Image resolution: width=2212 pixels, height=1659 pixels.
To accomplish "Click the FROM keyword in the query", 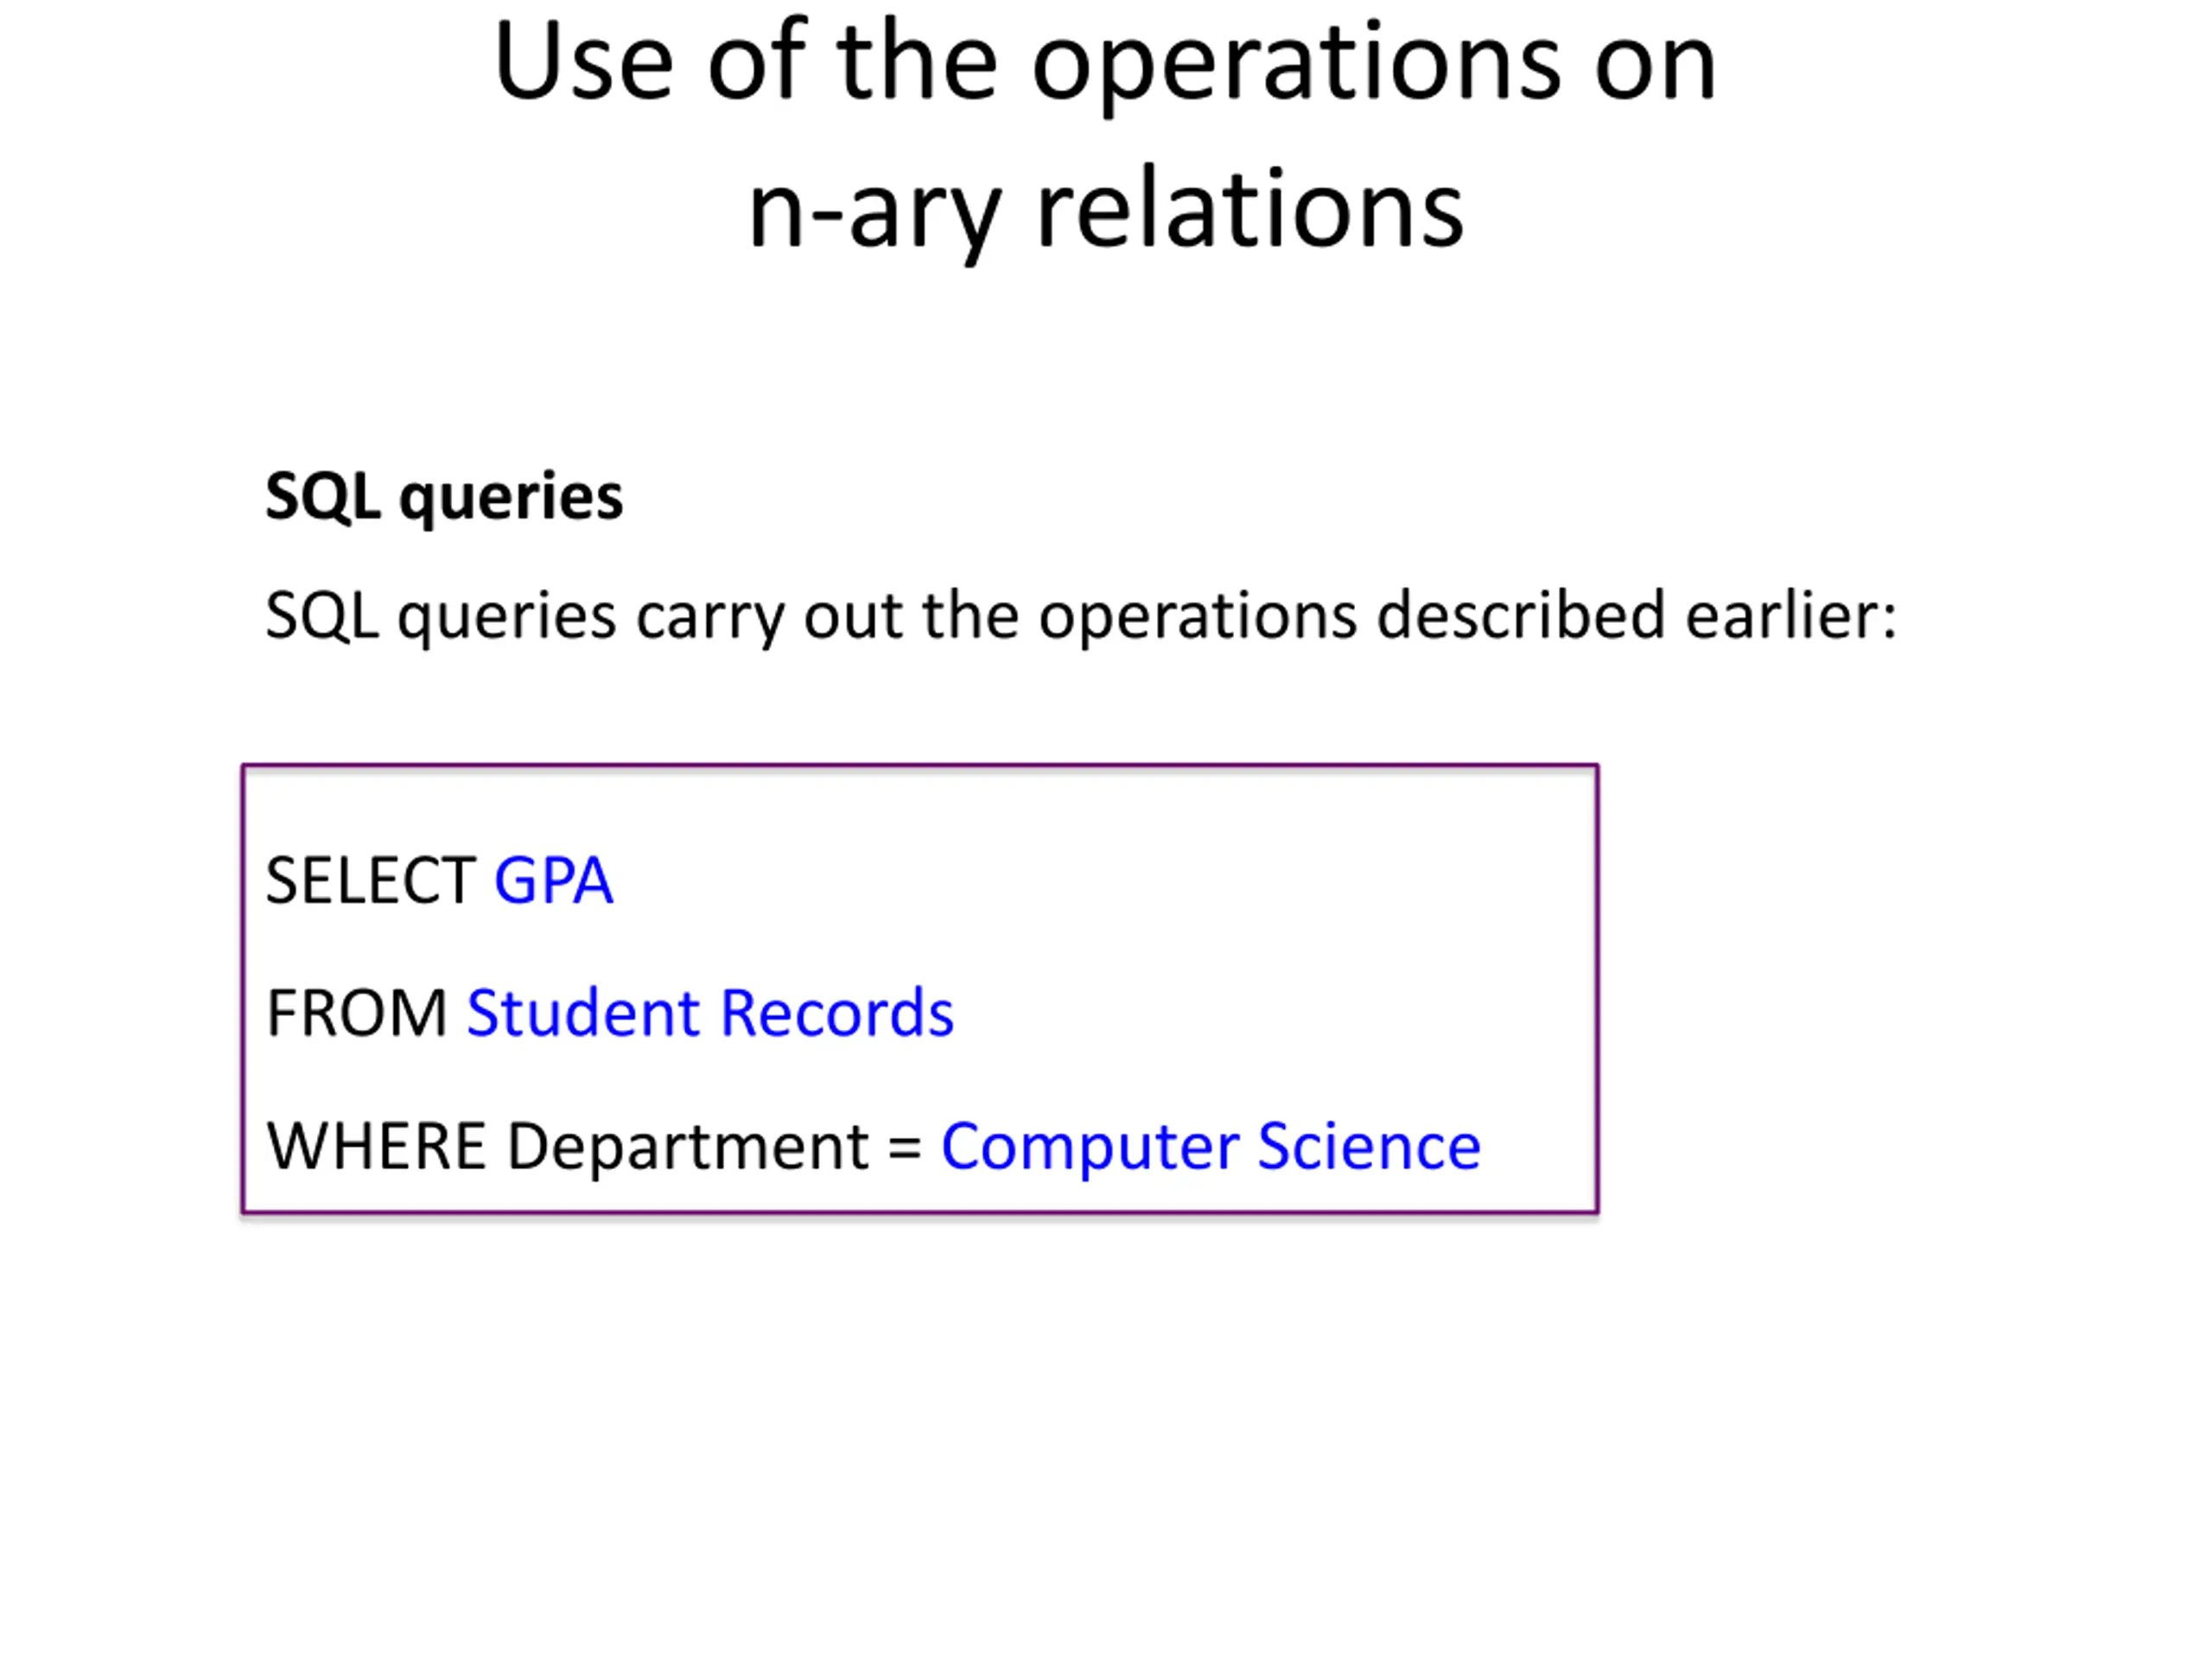I will click(356, 1013).
